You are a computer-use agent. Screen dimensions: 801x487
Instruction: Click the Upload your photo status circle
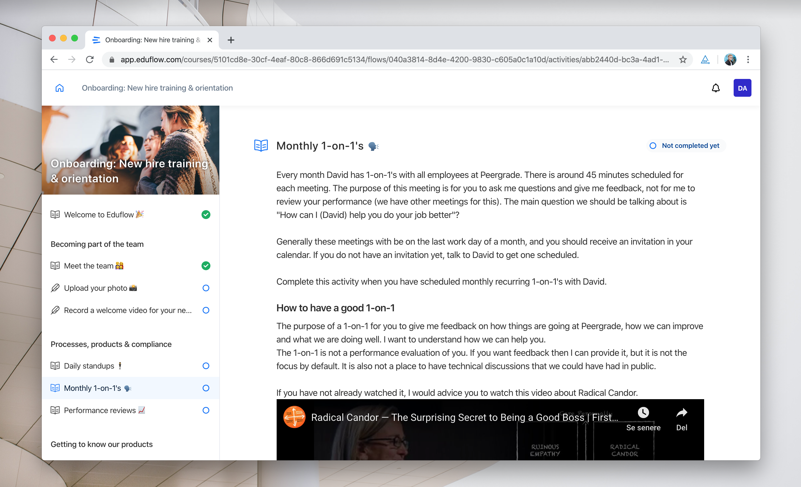click(x=206, y=288)
